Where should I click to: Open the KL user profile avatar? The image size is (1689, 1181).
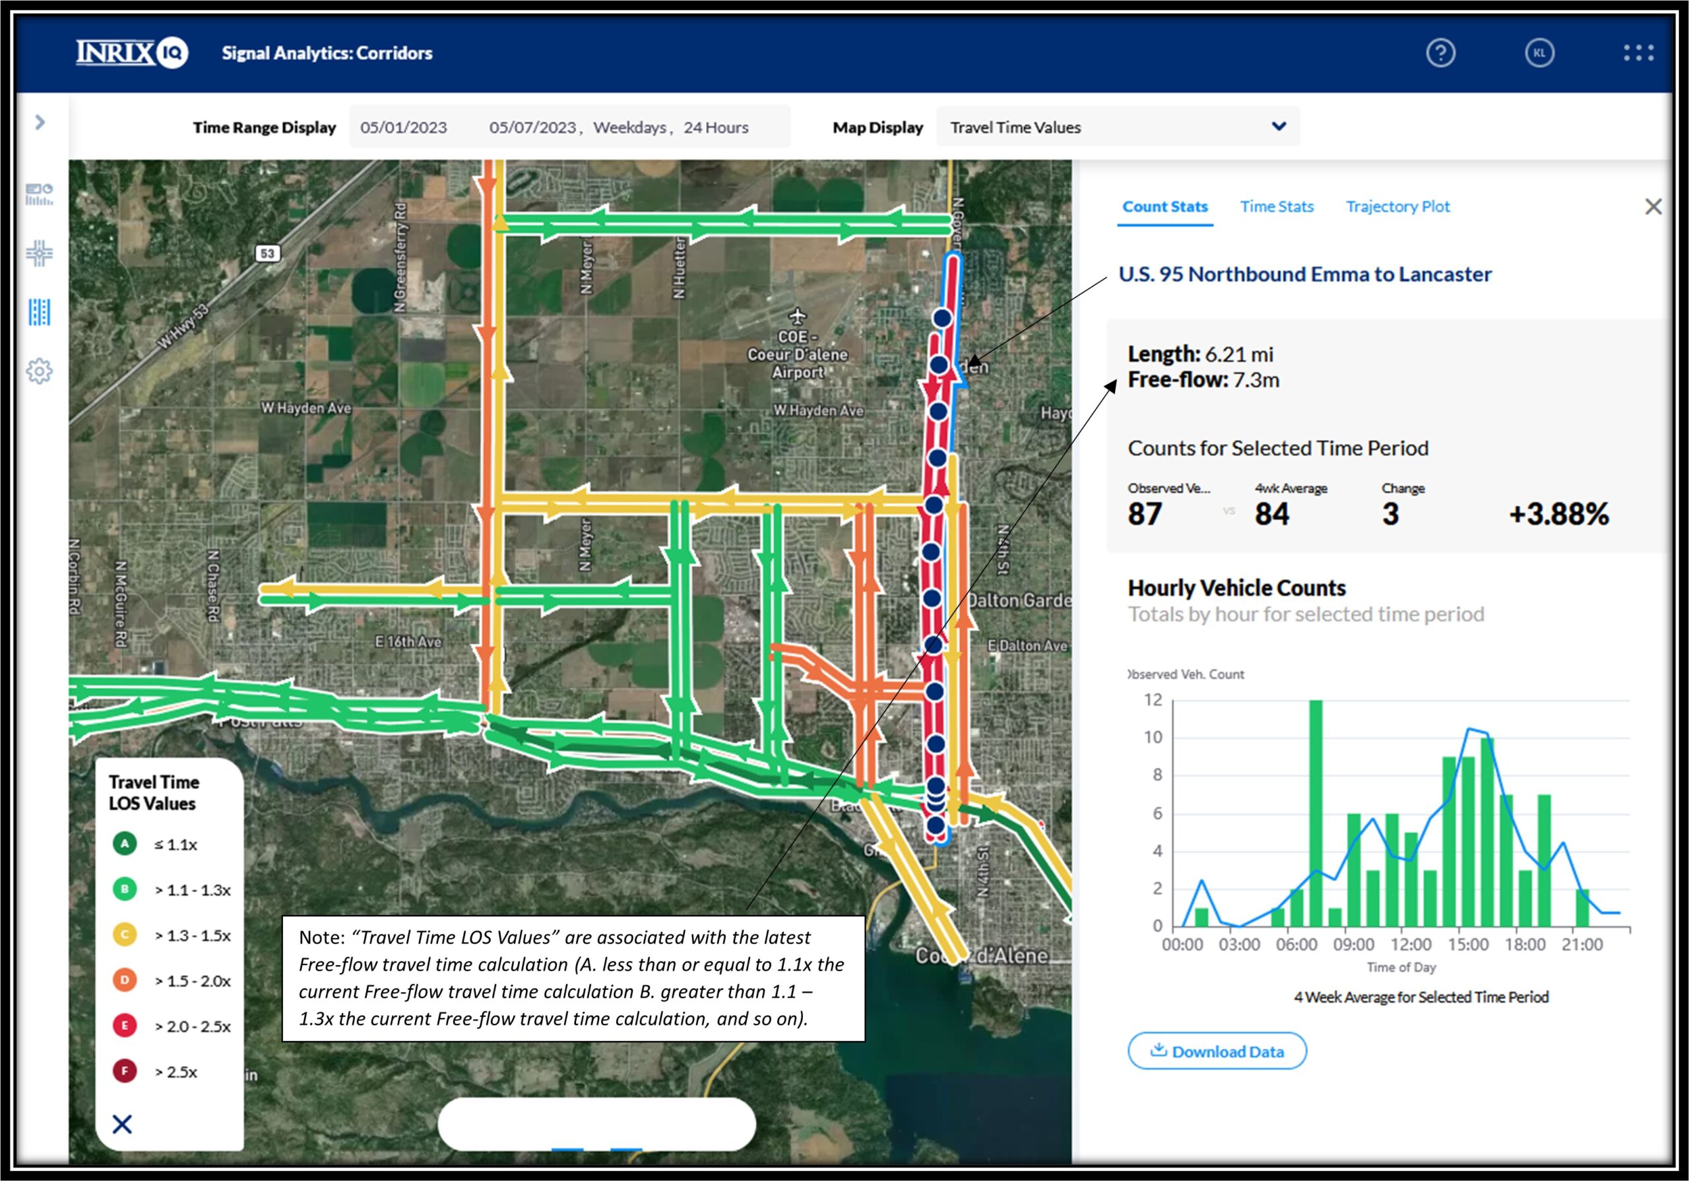click(x=1542, y=53)
